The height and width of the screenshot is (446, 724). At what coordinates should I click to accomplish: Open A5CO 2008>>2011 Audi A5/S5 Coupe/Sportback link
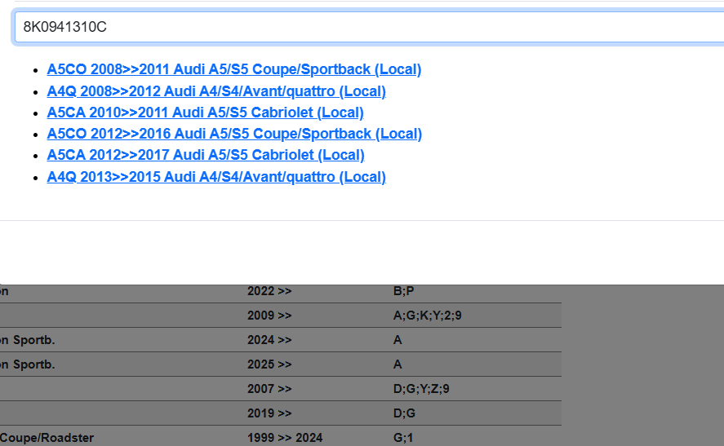(234, 69)
